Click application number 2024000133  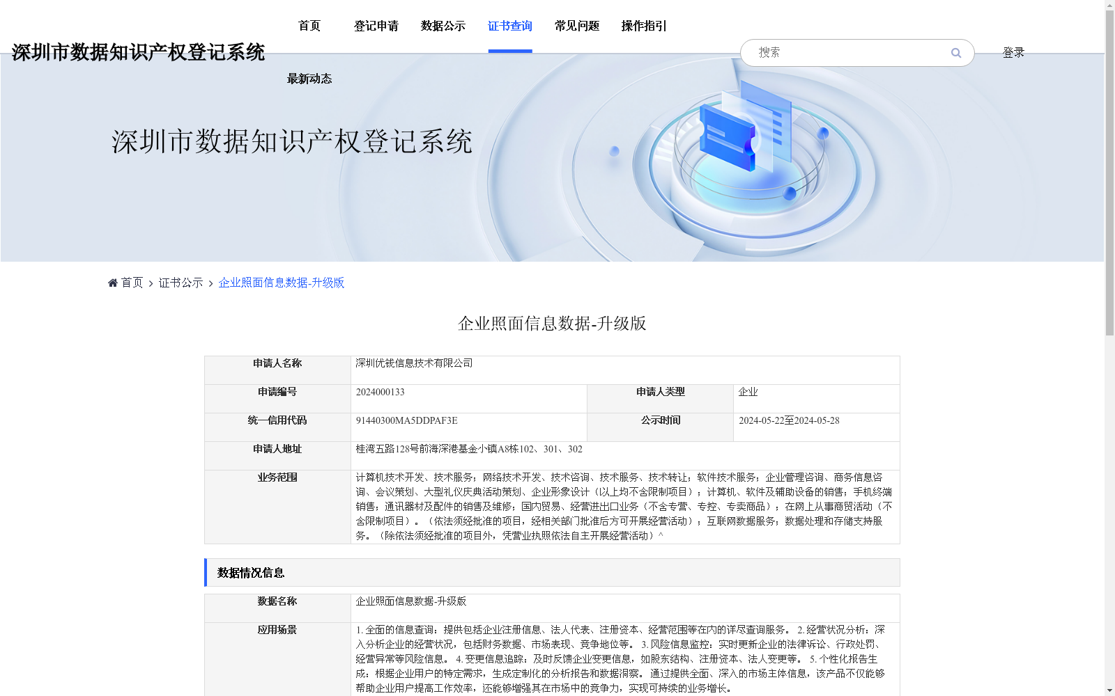[x=380, y=392]
